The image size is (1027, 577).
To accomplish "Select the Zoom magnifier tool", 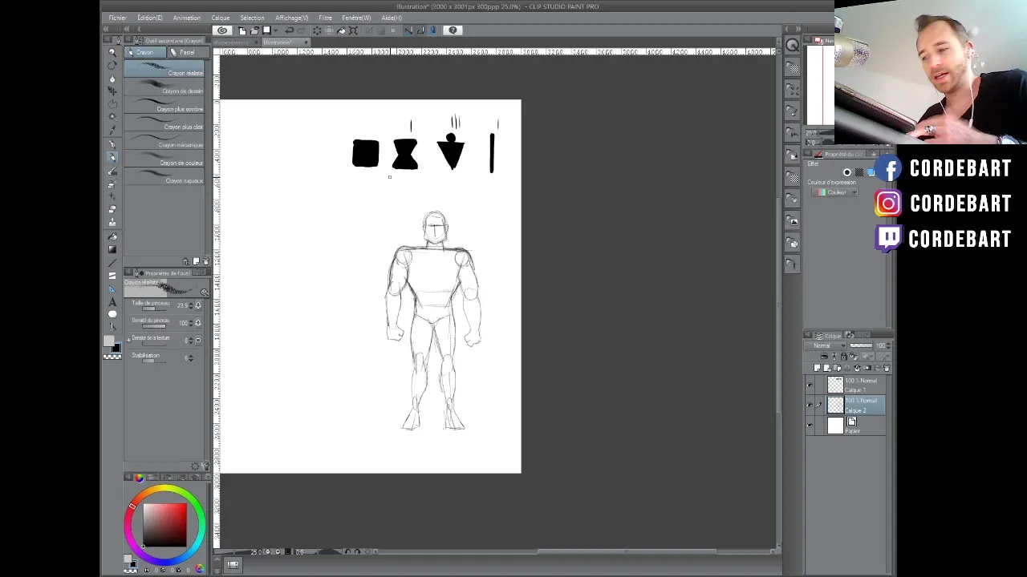I will 112,51.
